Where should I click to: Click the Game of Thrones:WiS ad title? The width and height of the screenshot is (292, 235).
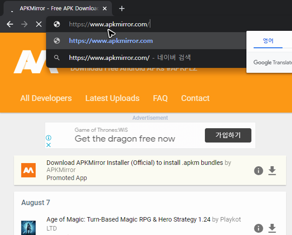[101, 130]
